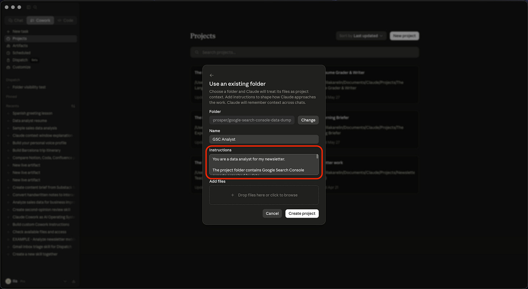Open the Claude context window explanation recent
The height and width of the screenshot is (289, 528).
(41, 135)
